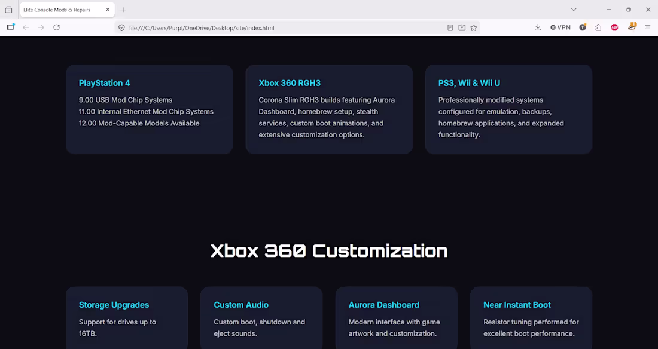658x349 pixels.
Task: Click the tracking protection shield icon
Action: coord(121,27)
